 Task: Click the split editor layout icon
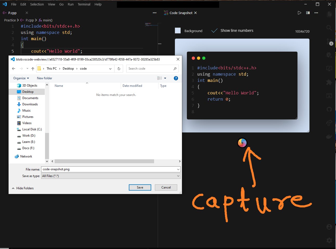tap(308, 13)
